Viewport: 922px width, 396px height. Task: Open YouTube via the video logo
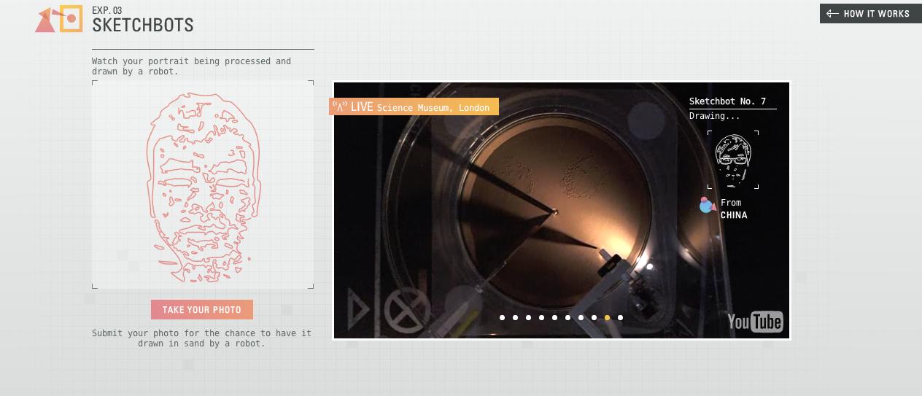click(755, 322)
